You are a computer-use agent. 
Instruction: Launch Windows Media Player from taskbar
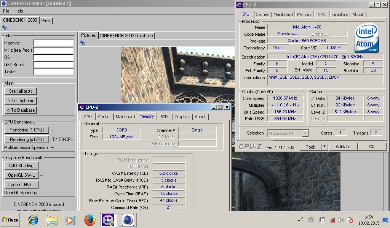[70, 220]
